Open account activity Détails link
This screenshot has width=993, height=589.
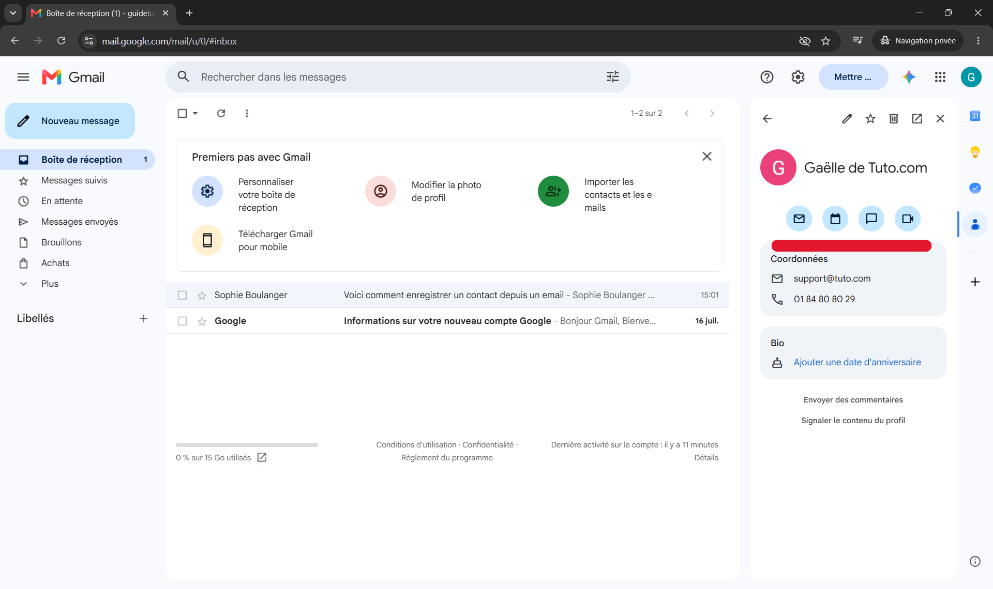pos(706,458)
